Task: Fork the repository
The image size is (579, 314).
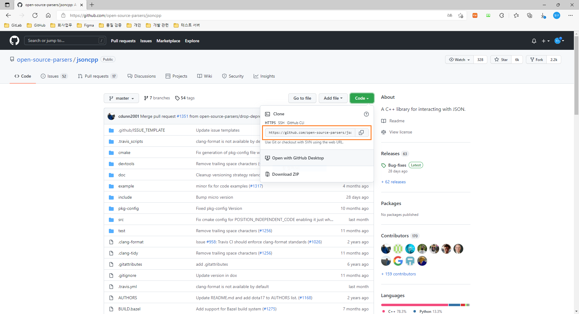Action: point(536,59)
